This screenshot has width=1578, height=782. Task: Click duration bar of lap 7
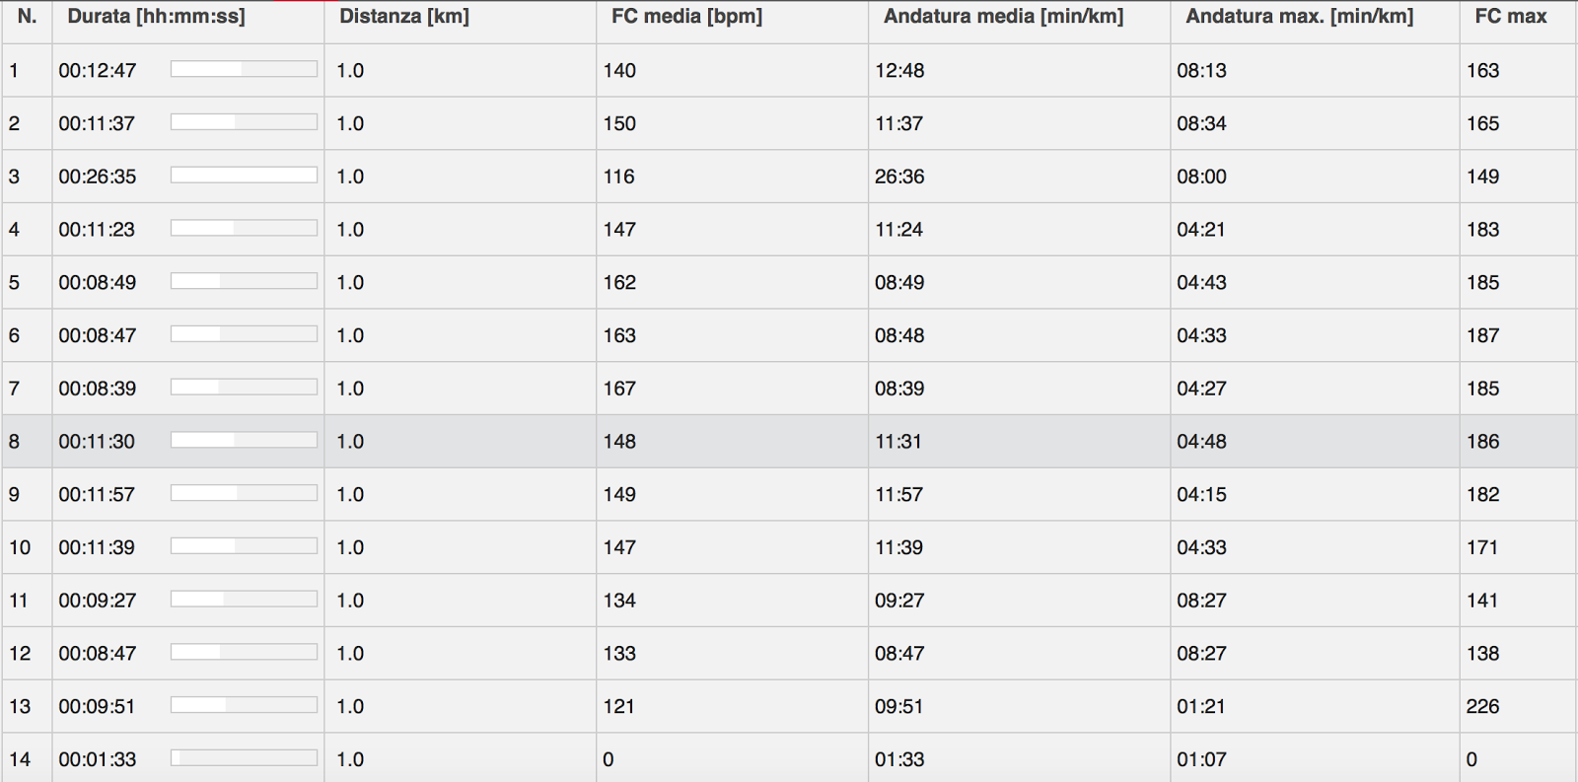pos(244,388)
